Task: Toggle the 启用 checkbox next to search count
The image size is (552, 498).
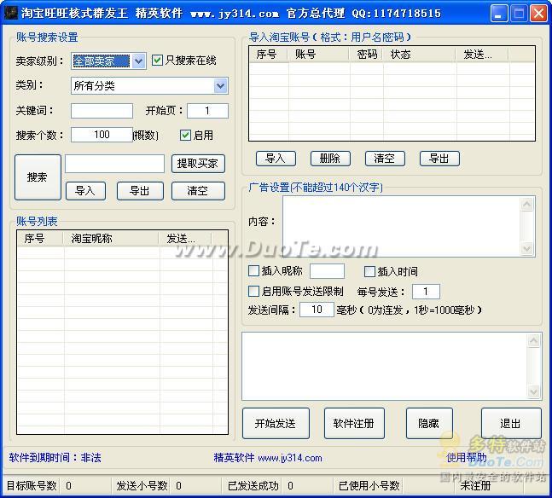Action: (185, 135)
